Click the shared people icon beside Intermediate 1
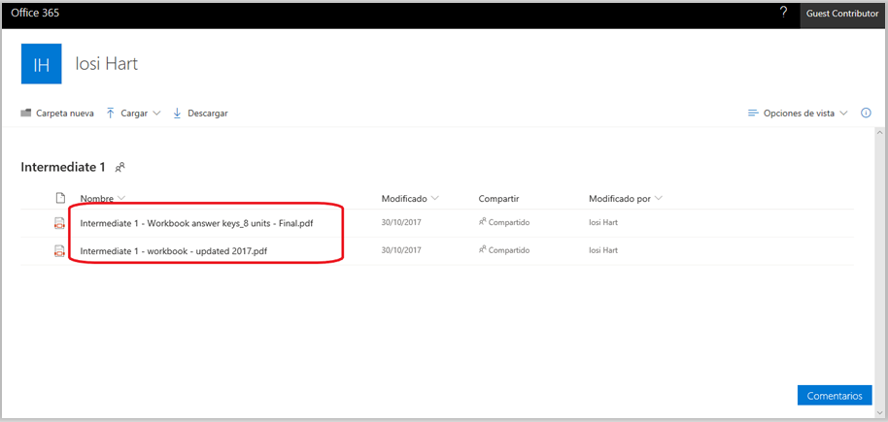 click(x=120, y=168)
